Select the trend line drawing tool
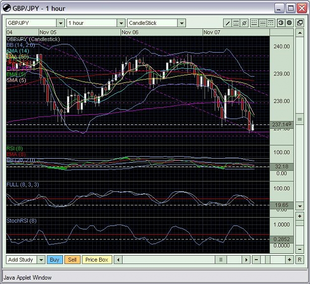This screenshot has height=284, width=310. [x=228, y=23]
